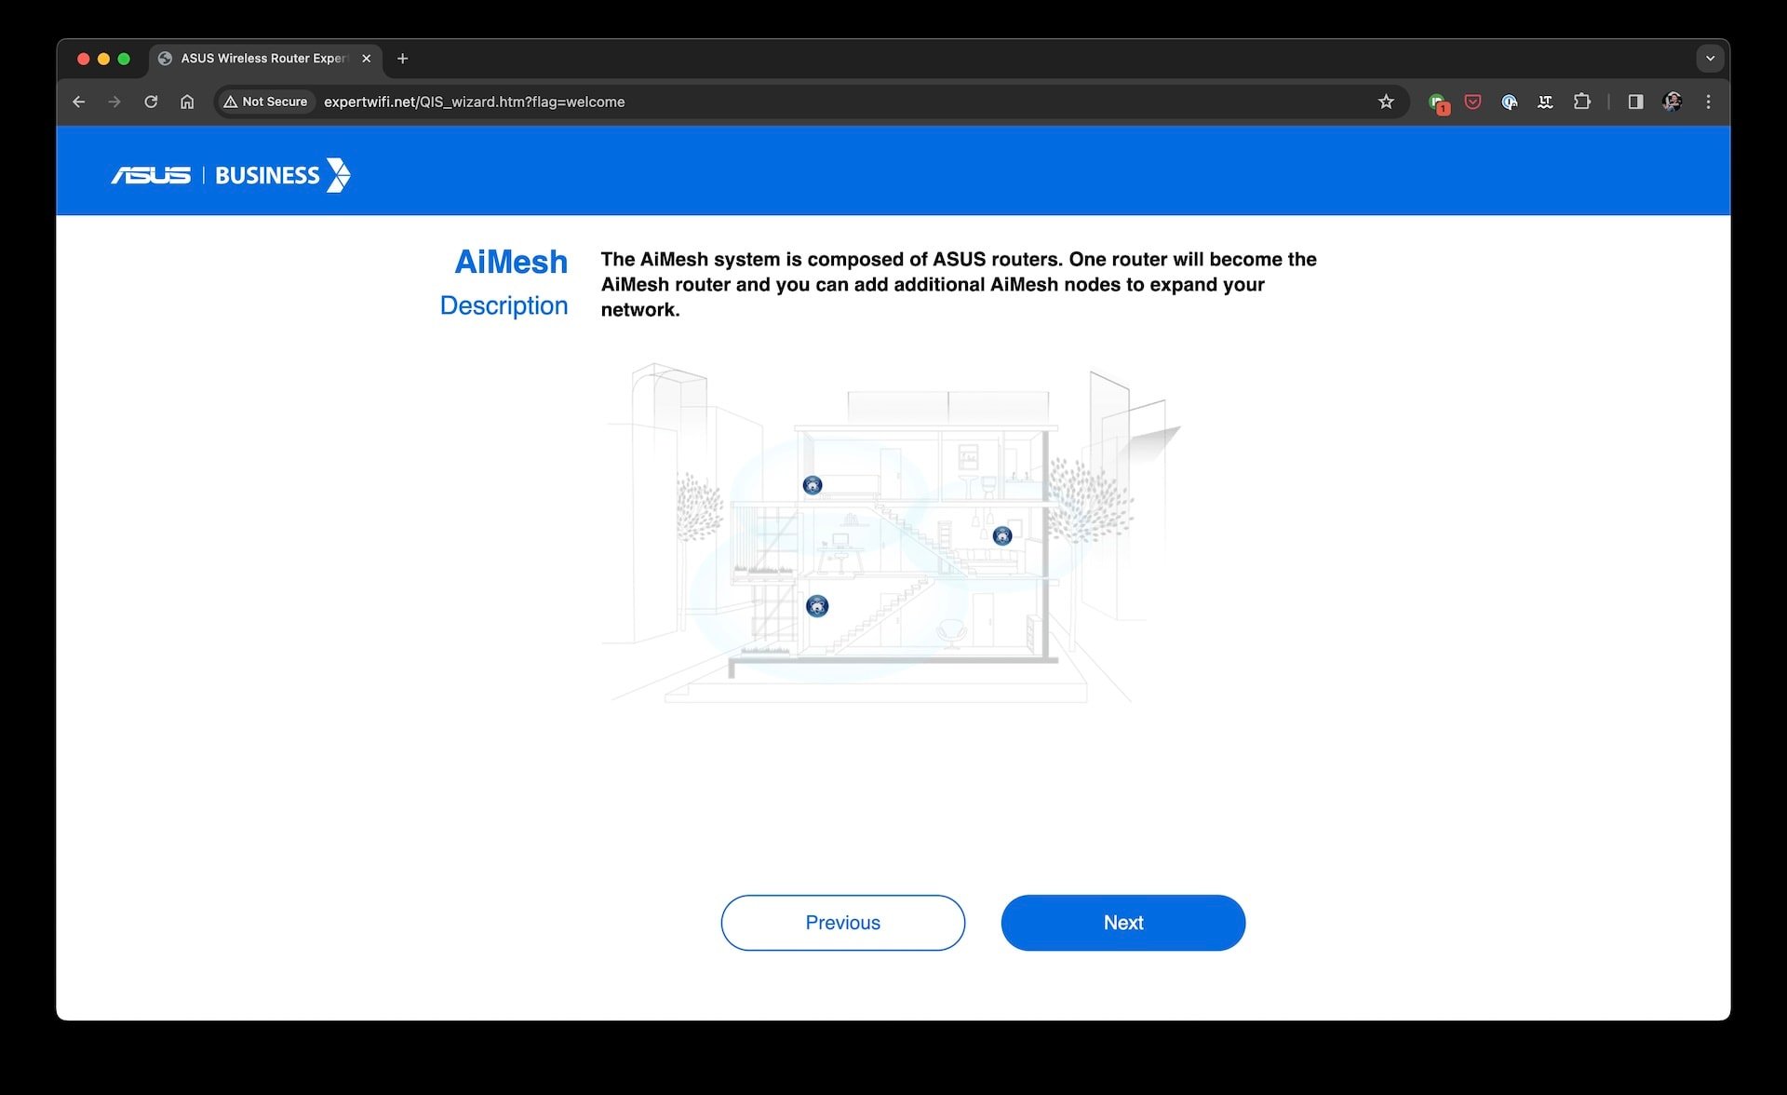Click the Previous button to go back
This screenshot has width=1787, height=1095.
[x=842, y=922]
